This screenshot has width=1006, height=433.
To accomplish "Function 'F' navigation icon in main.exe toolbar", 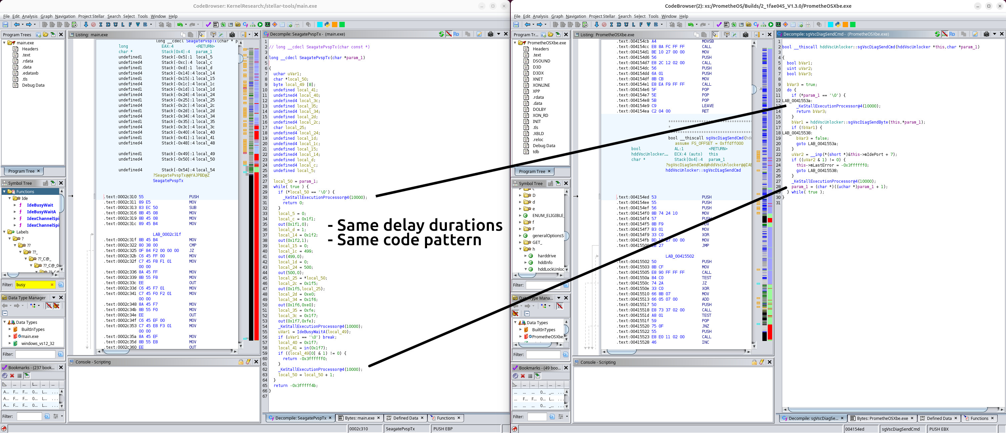I will [130, 25].
